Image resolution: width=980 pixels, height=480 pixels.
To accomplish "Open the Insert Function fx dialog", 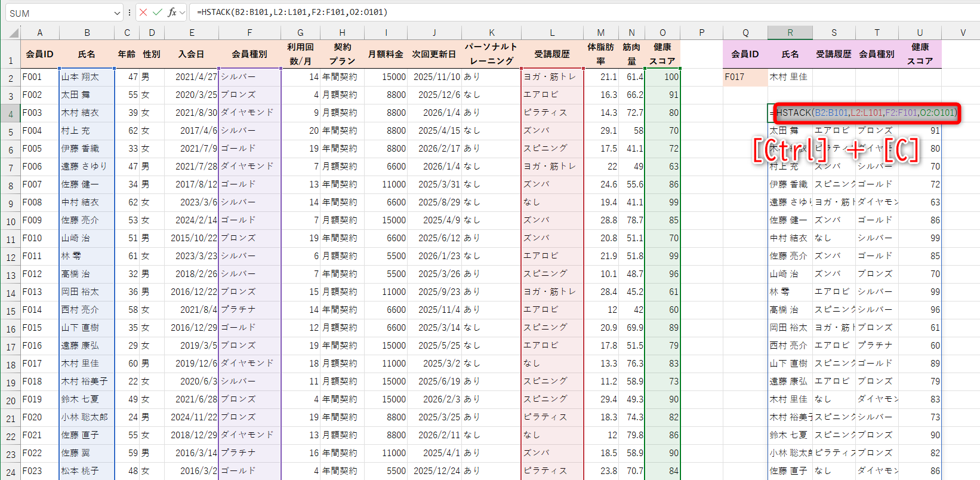I will (x=172, y=12).
